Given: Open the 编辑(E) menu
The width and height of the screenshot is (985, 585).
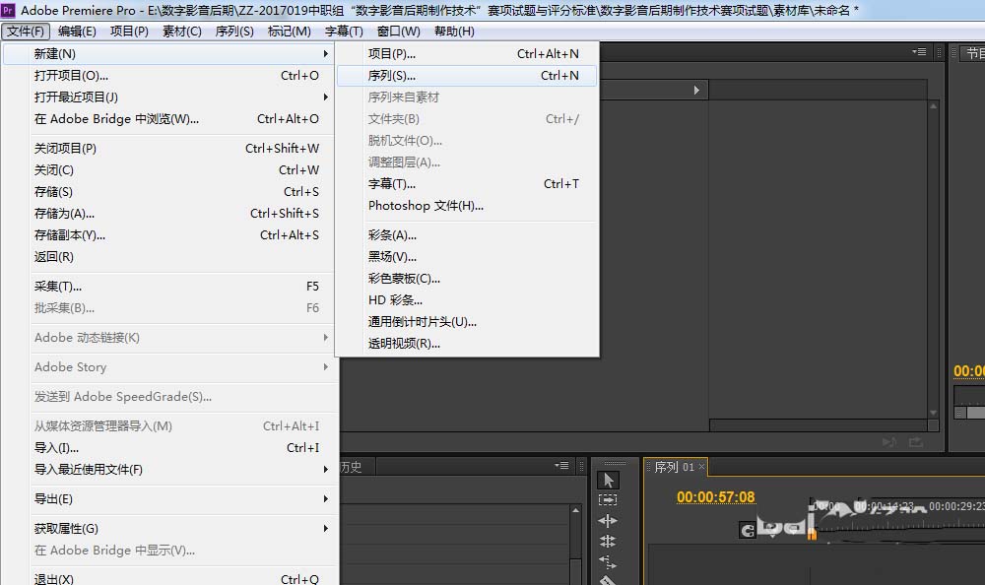Looking at the screenshot, I should tap(77, 32).
